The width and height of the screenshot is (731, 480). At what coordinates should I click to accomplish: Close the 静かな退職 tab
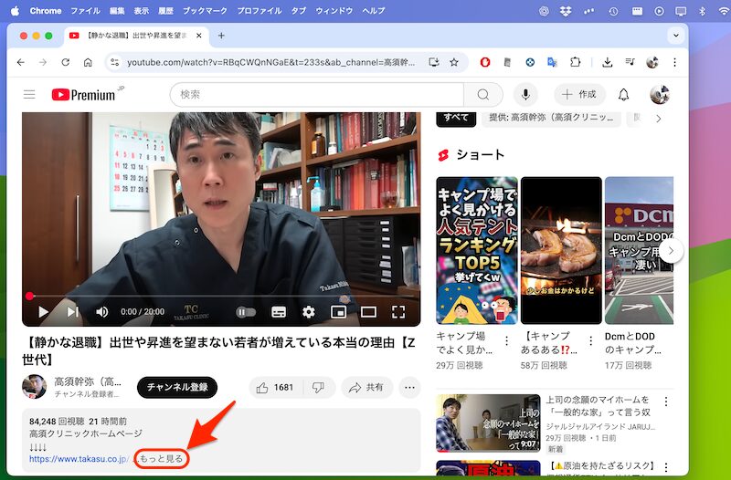tap(198, 36)
